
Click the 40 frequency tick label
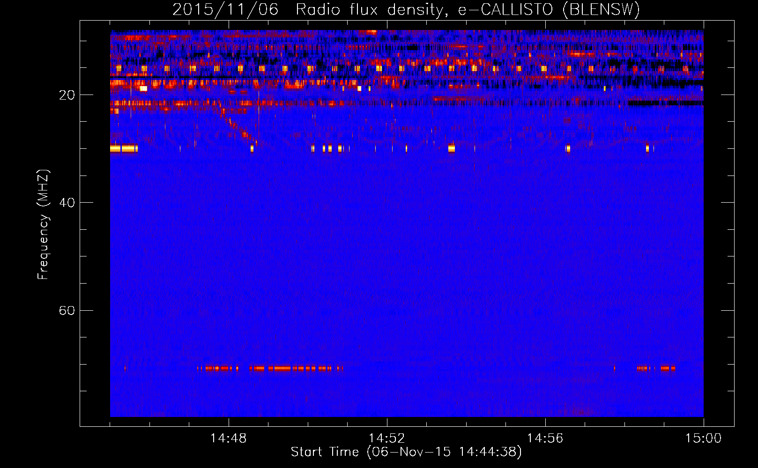pyautogui.click(x=67, y=203)
